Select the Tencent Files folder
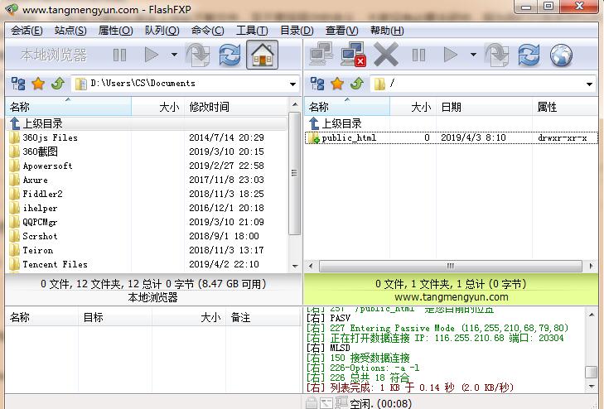The height and width of the screenshot is (409, 604). point(55,264)
